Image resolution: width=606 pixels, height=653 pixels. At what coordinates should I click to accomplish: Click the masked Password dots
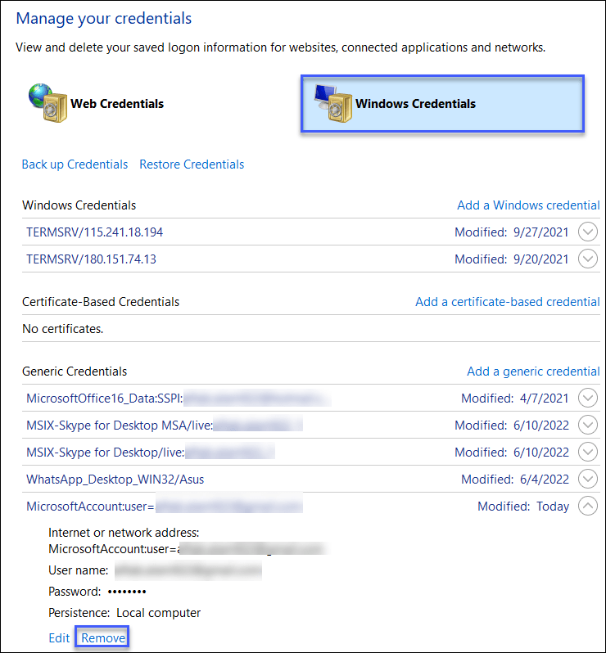pos(127,592)
